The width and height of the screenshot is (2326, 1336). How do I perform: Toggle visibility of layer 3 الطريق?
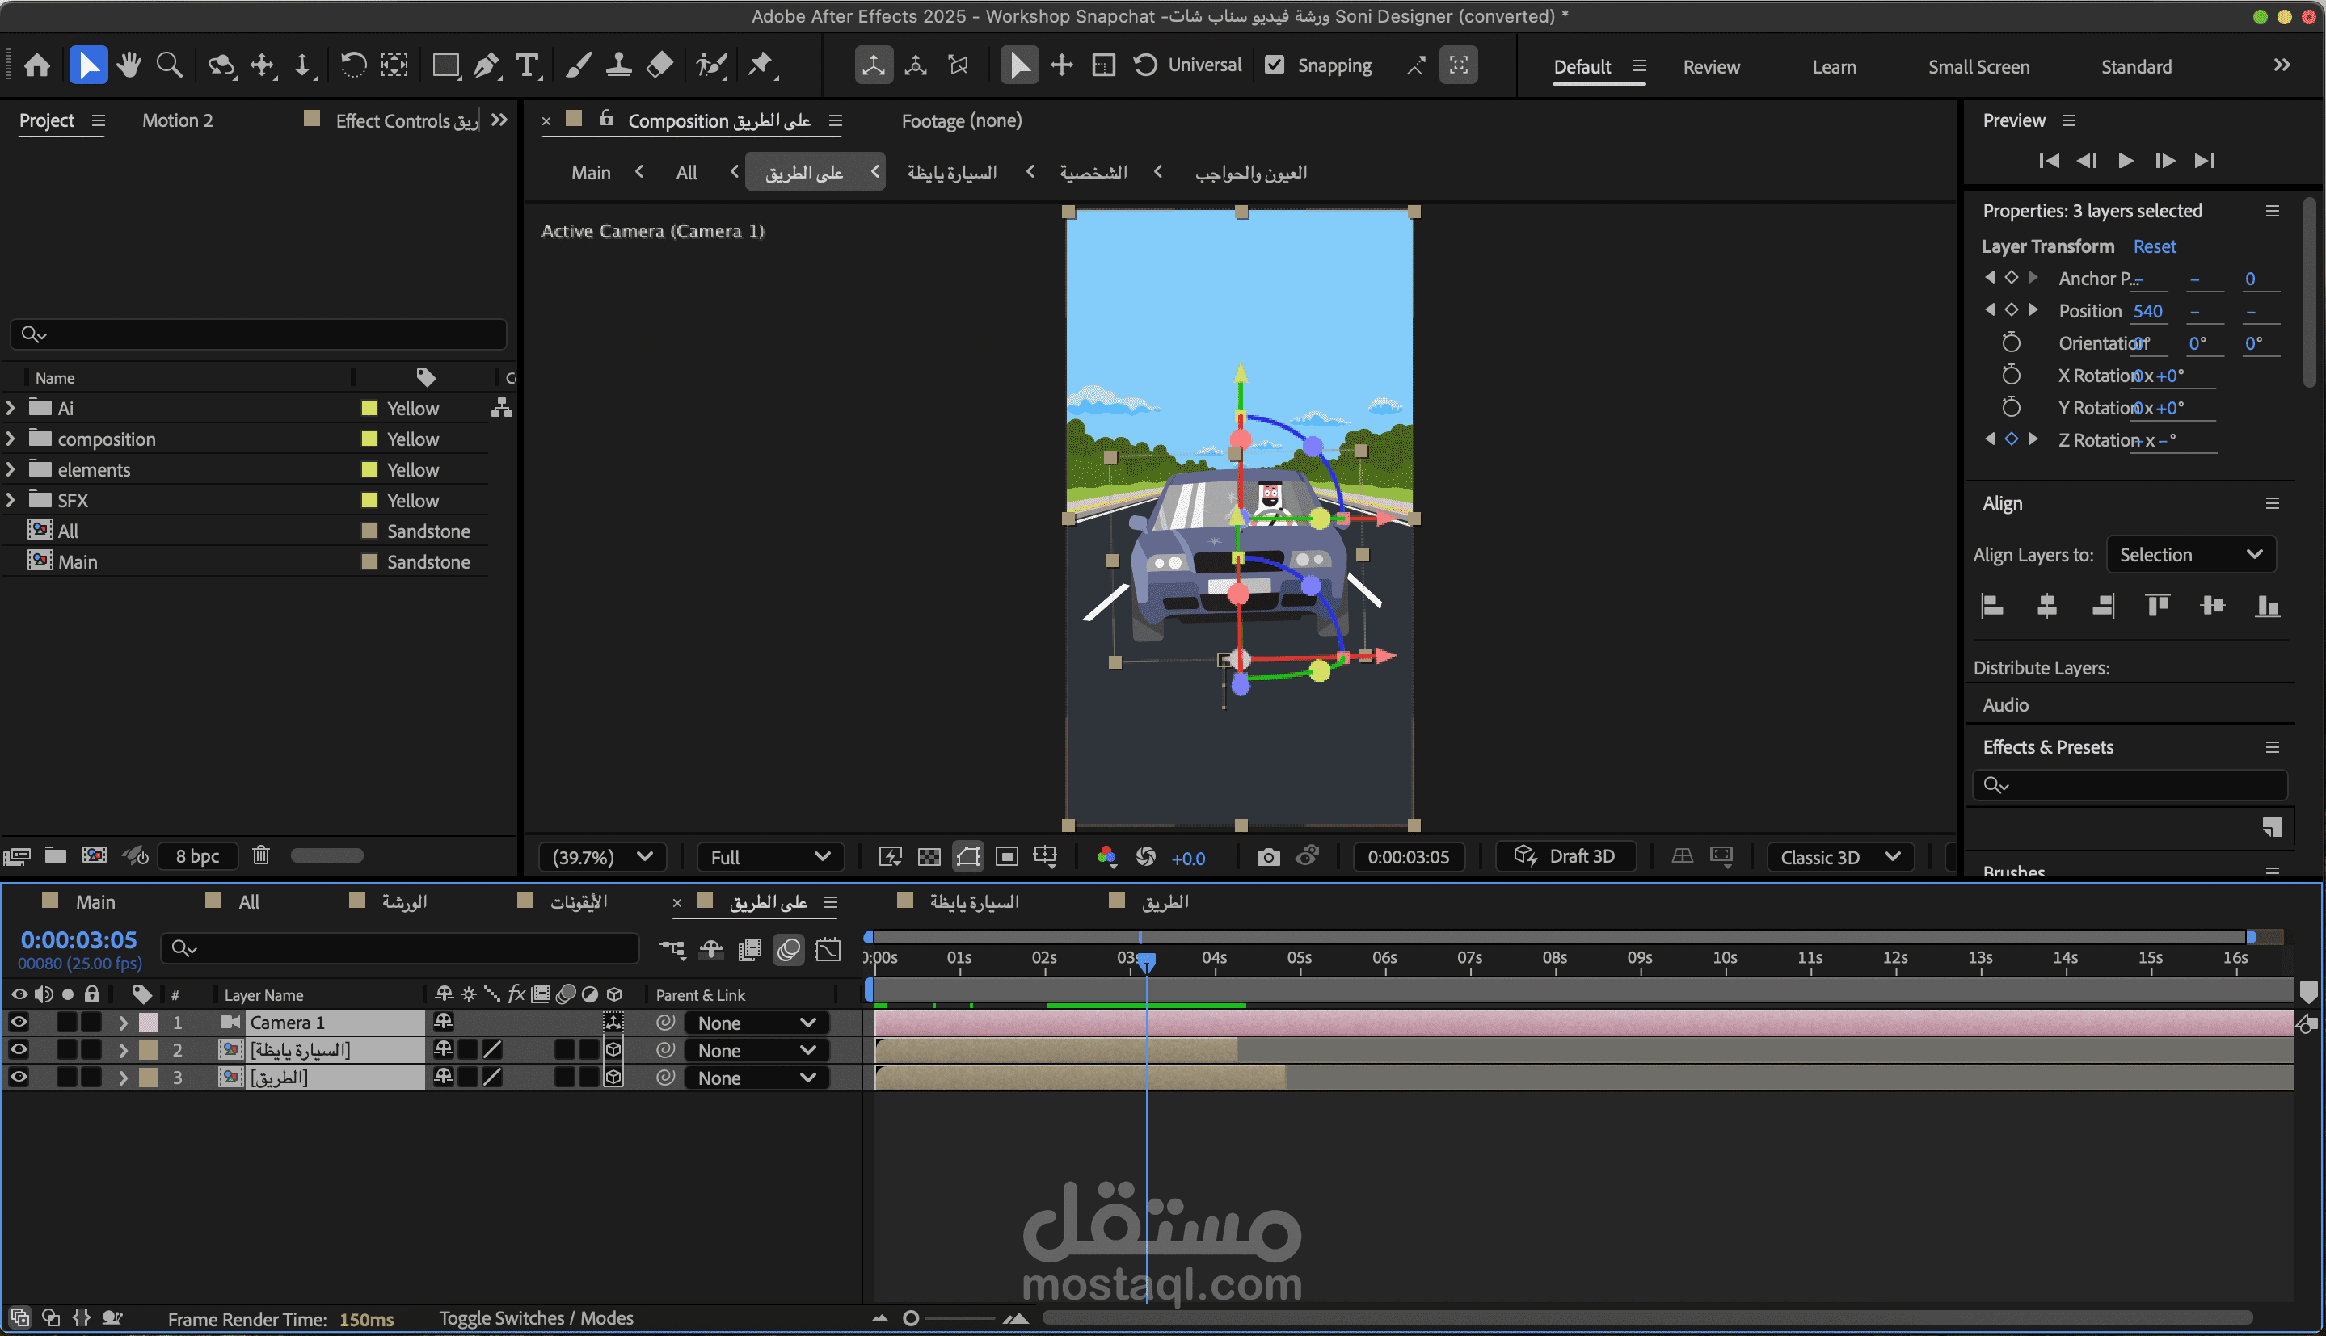pos(19,1078)
